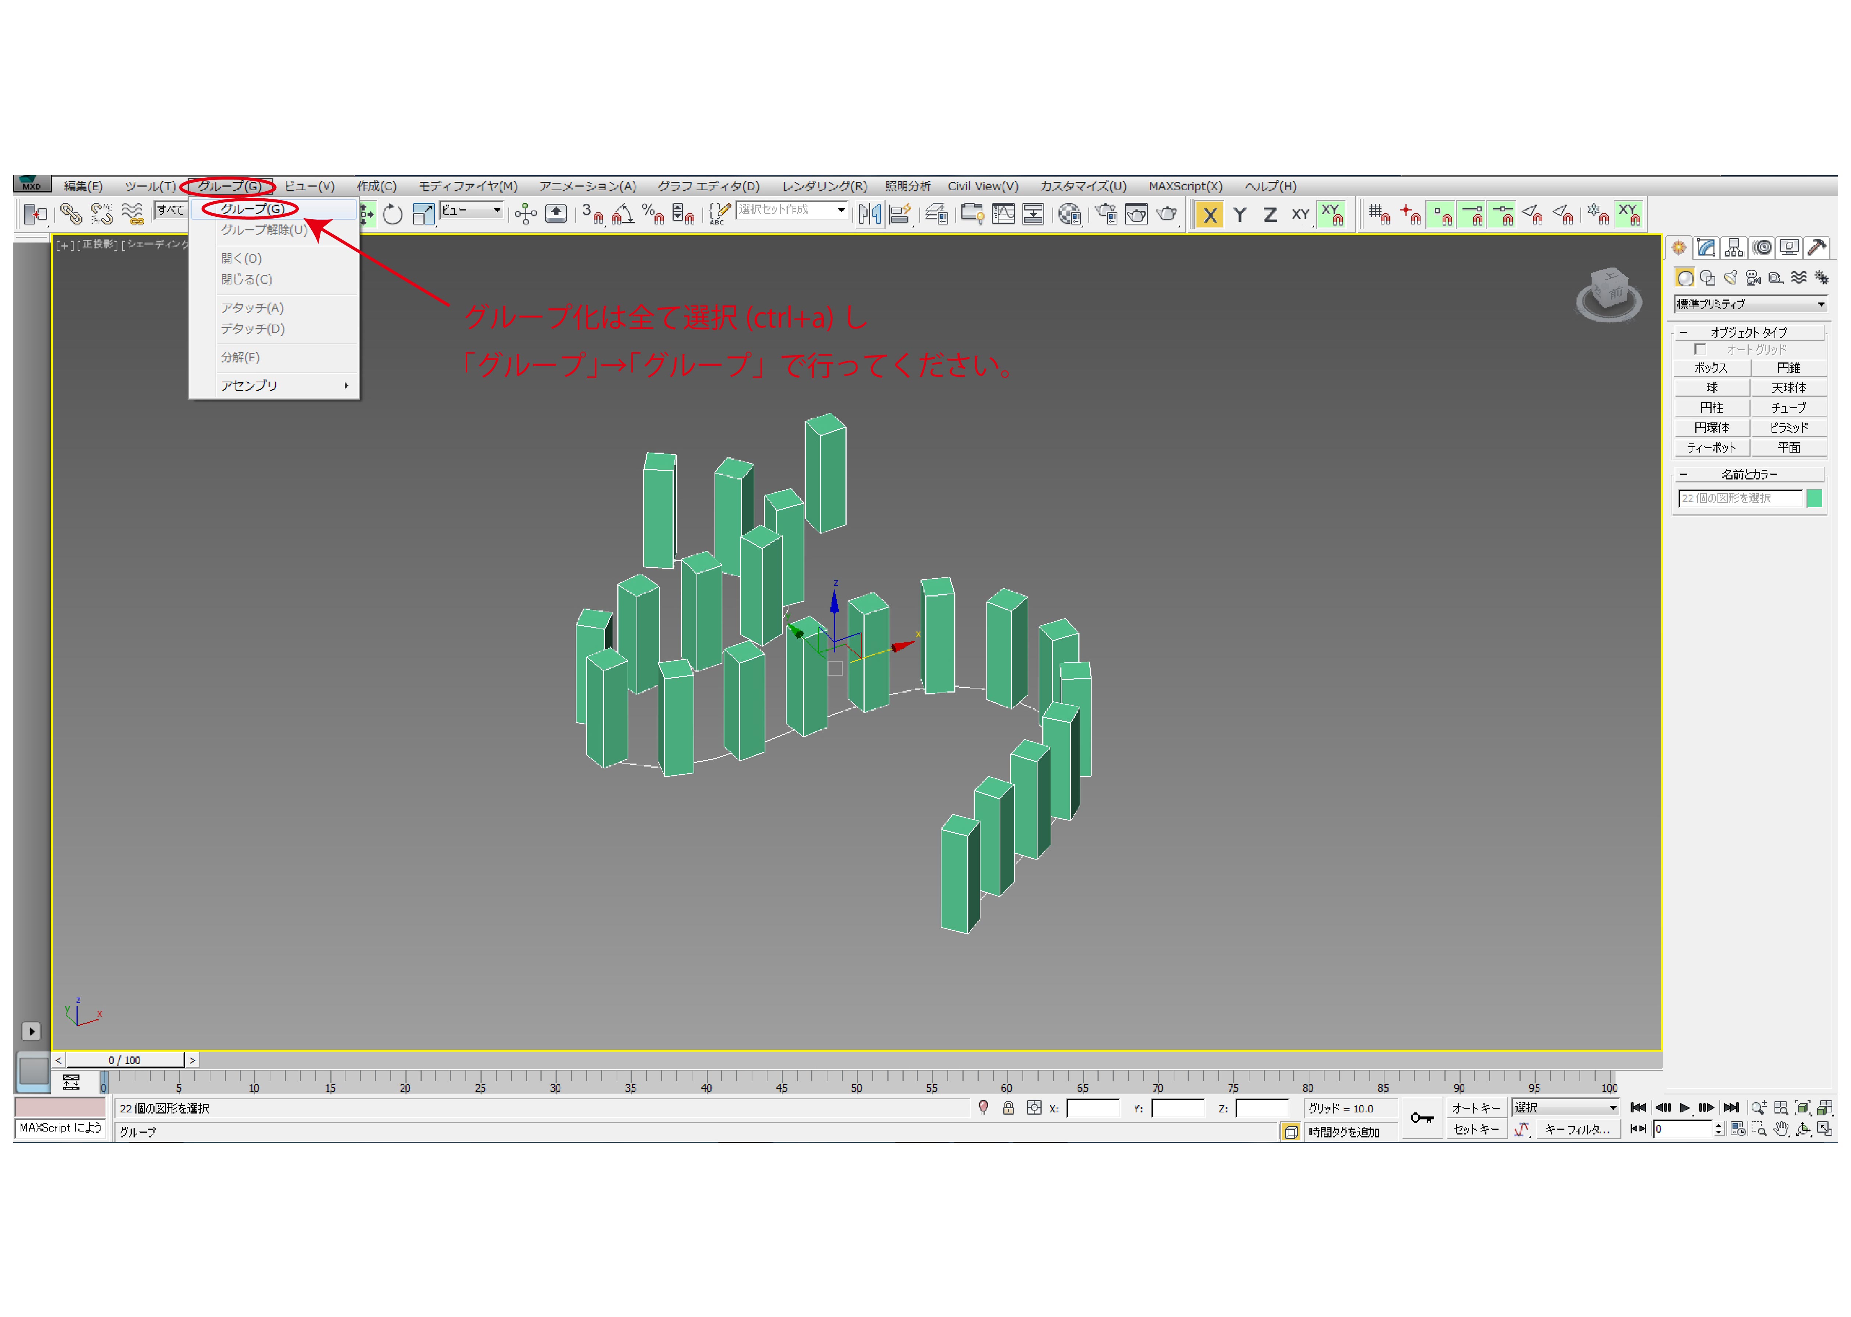Open the Modify panel tab icon
Image resolution: width=1851 pixels, height=1317 pixels.
[1706, 247]
